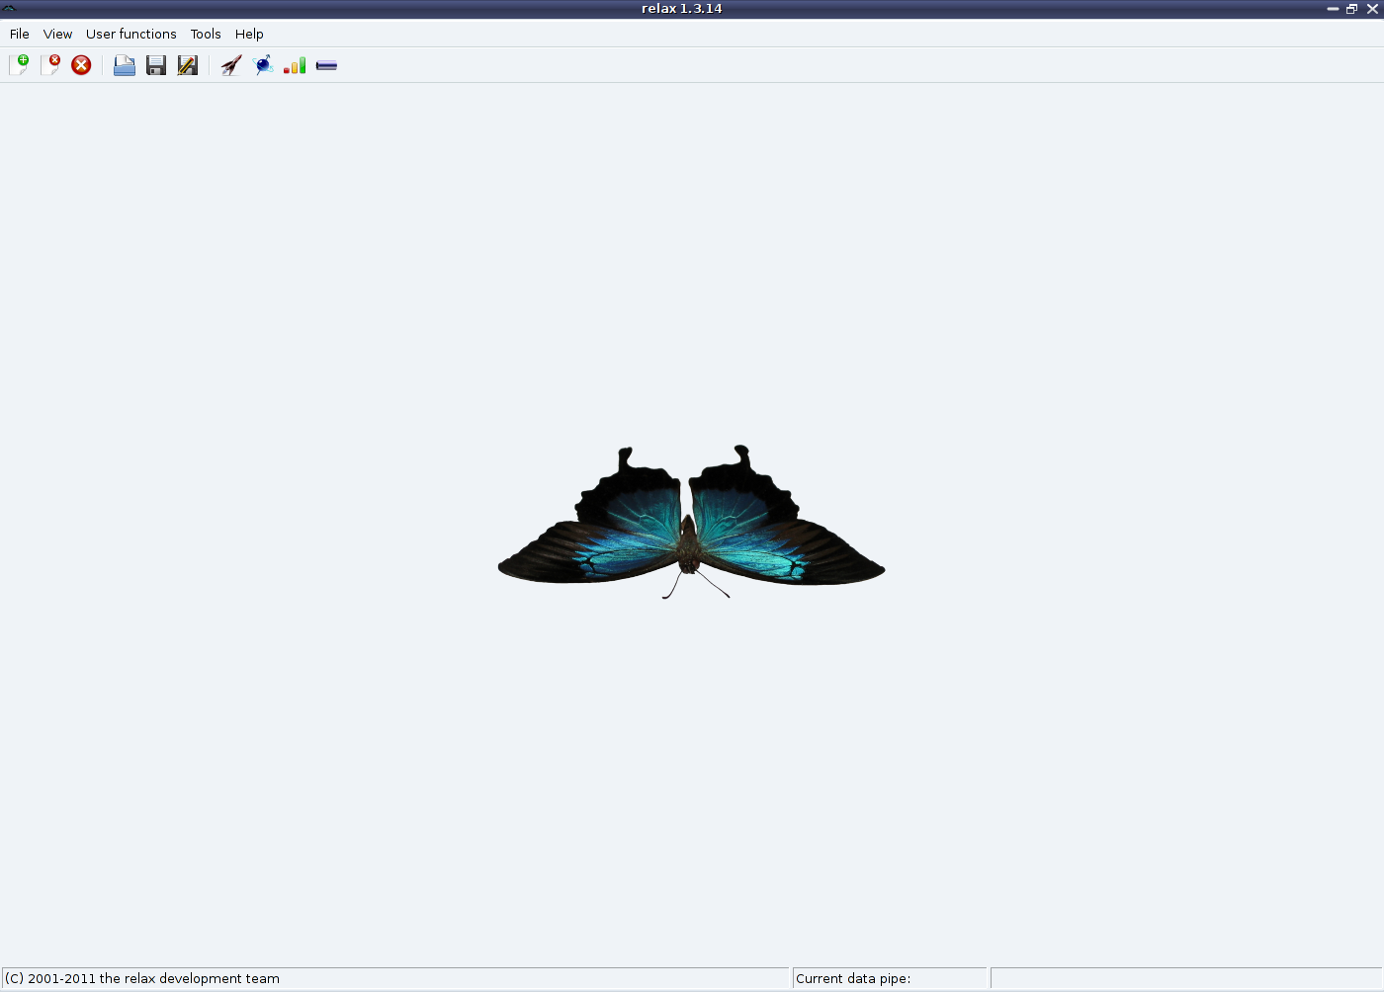
Task: Click the copyright text in the status bar
Action: [x=143, y=978]
